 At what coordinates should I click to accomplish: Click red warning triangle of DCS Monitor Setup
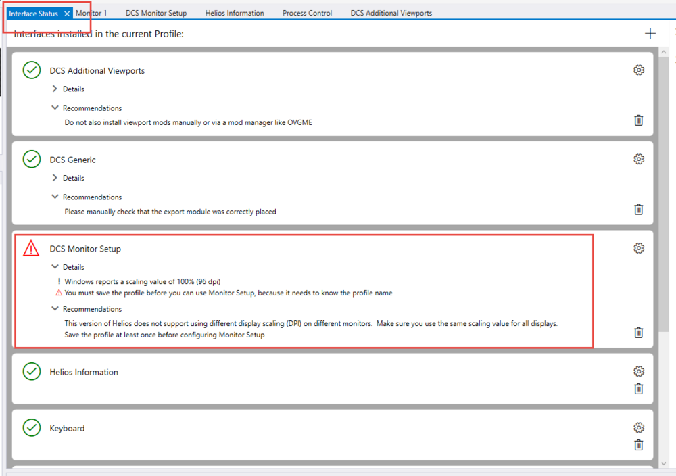(x=31, y=248)
